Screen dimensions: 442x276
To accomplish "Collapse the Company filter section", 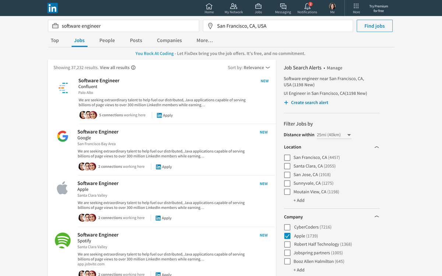I will (376, 217).
